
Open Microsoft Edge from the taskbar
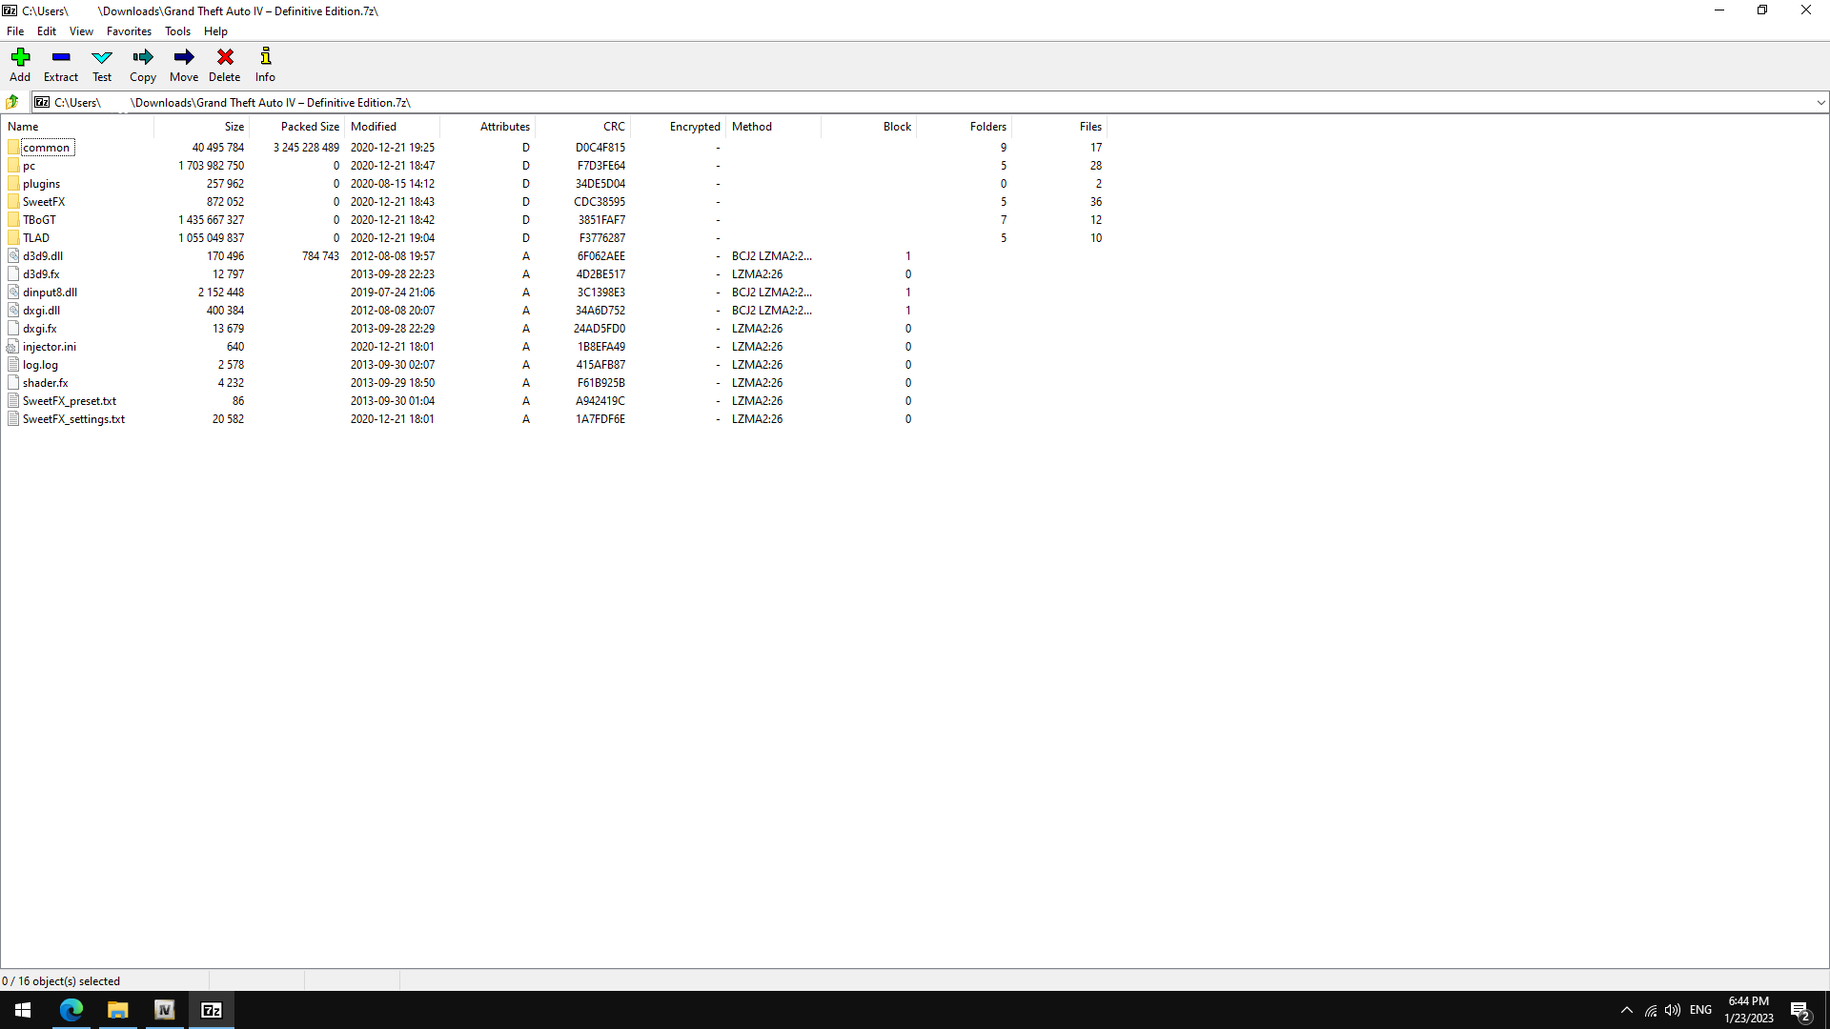[71, 1010]
